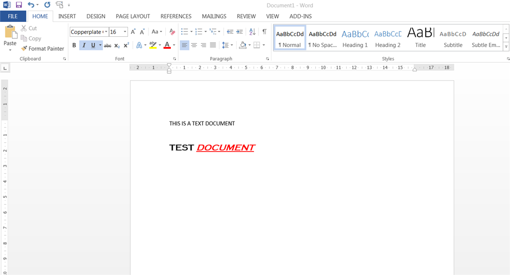Switch to the REFERENCES tab
The height and width of the screenshot is (275, 510).
point(176,16)
